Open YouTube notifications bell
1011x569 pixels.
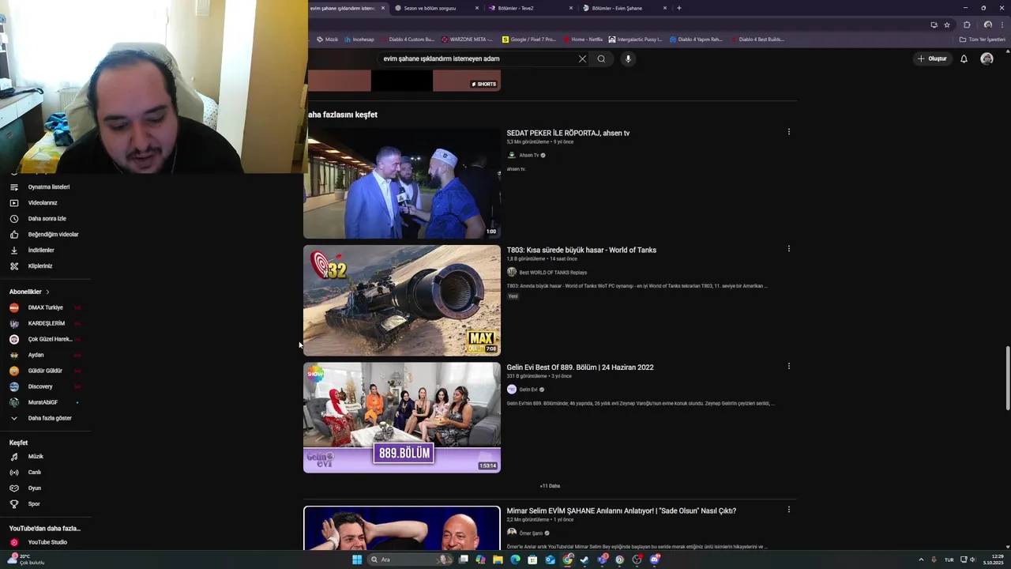[964, 58]
